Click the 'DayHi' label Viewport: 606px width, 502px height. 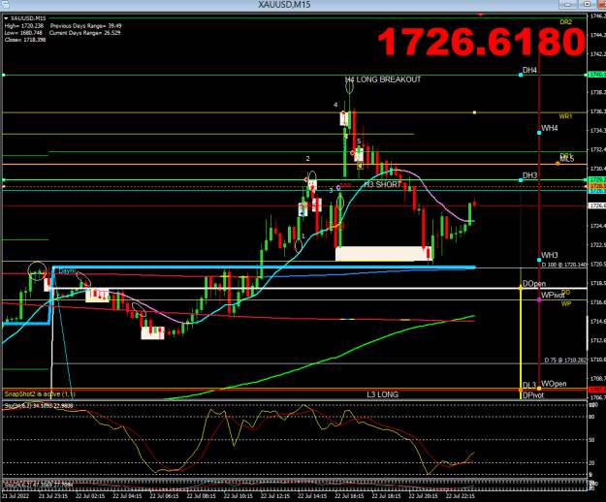(x=67, y=271)
